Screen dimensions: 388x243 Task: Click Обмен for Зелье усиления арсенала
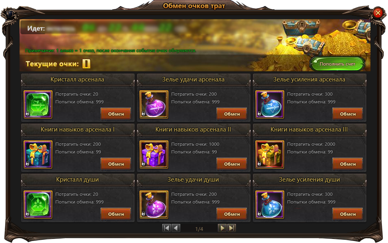(x=348, y=114)
